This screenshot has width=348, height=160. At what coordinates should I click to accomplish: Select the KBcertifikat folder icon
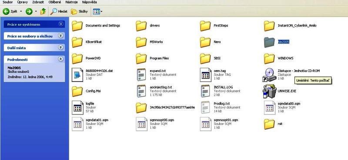click(77, 42)
